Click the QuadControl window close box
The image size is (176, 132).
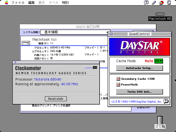(111, 34)
